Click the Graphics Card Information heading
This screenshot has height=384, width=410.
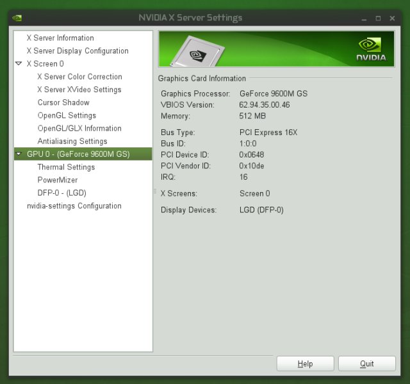[202, 78]
